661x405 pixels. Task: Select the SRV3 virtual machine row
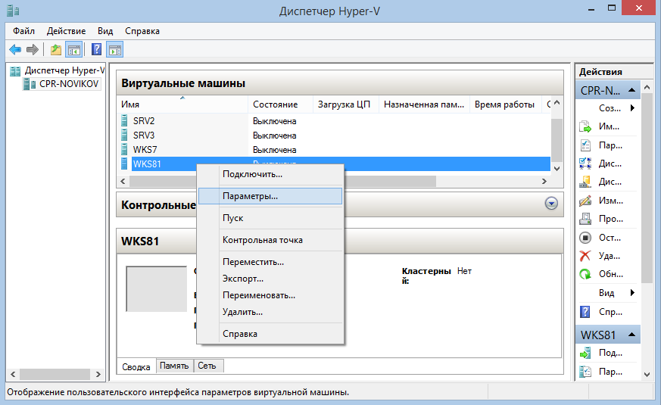(x=144, y=135)
